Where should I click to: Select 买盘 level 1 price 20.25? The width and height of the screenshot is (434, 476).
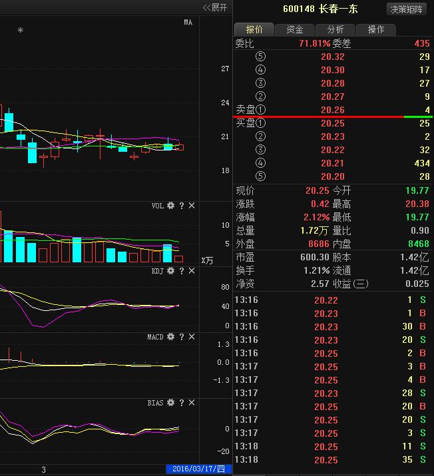(333, 123)
